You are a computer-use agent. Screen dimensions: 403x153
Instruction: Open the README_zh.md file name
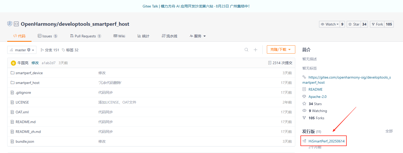pyautogui.click(x=28, y=132)
